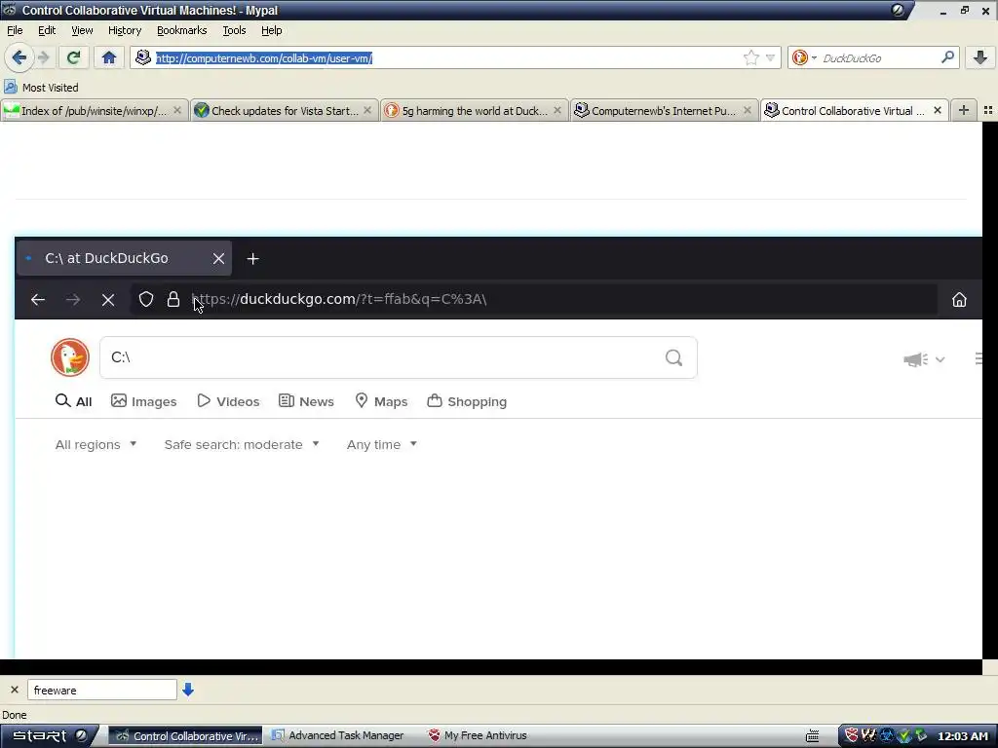Select the Maps results tab

click(381, 401)
